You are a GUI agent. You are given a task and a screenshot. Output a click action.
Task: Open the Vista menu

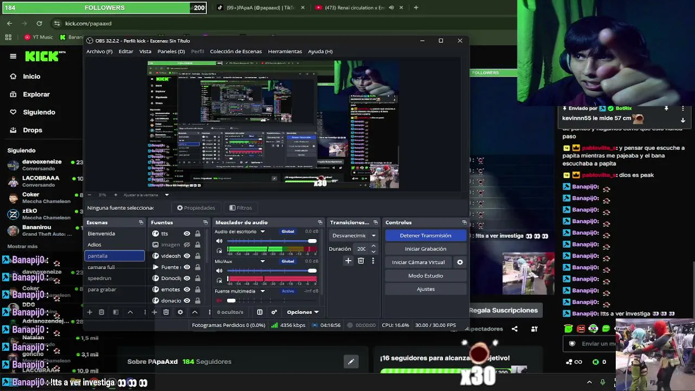145,52
